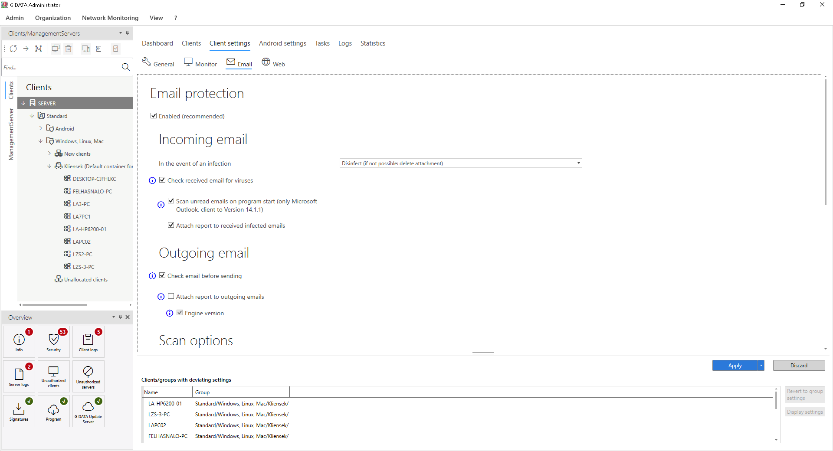Open the Signatures overview tile
The image size is (833, 451).
coord(19,411)
